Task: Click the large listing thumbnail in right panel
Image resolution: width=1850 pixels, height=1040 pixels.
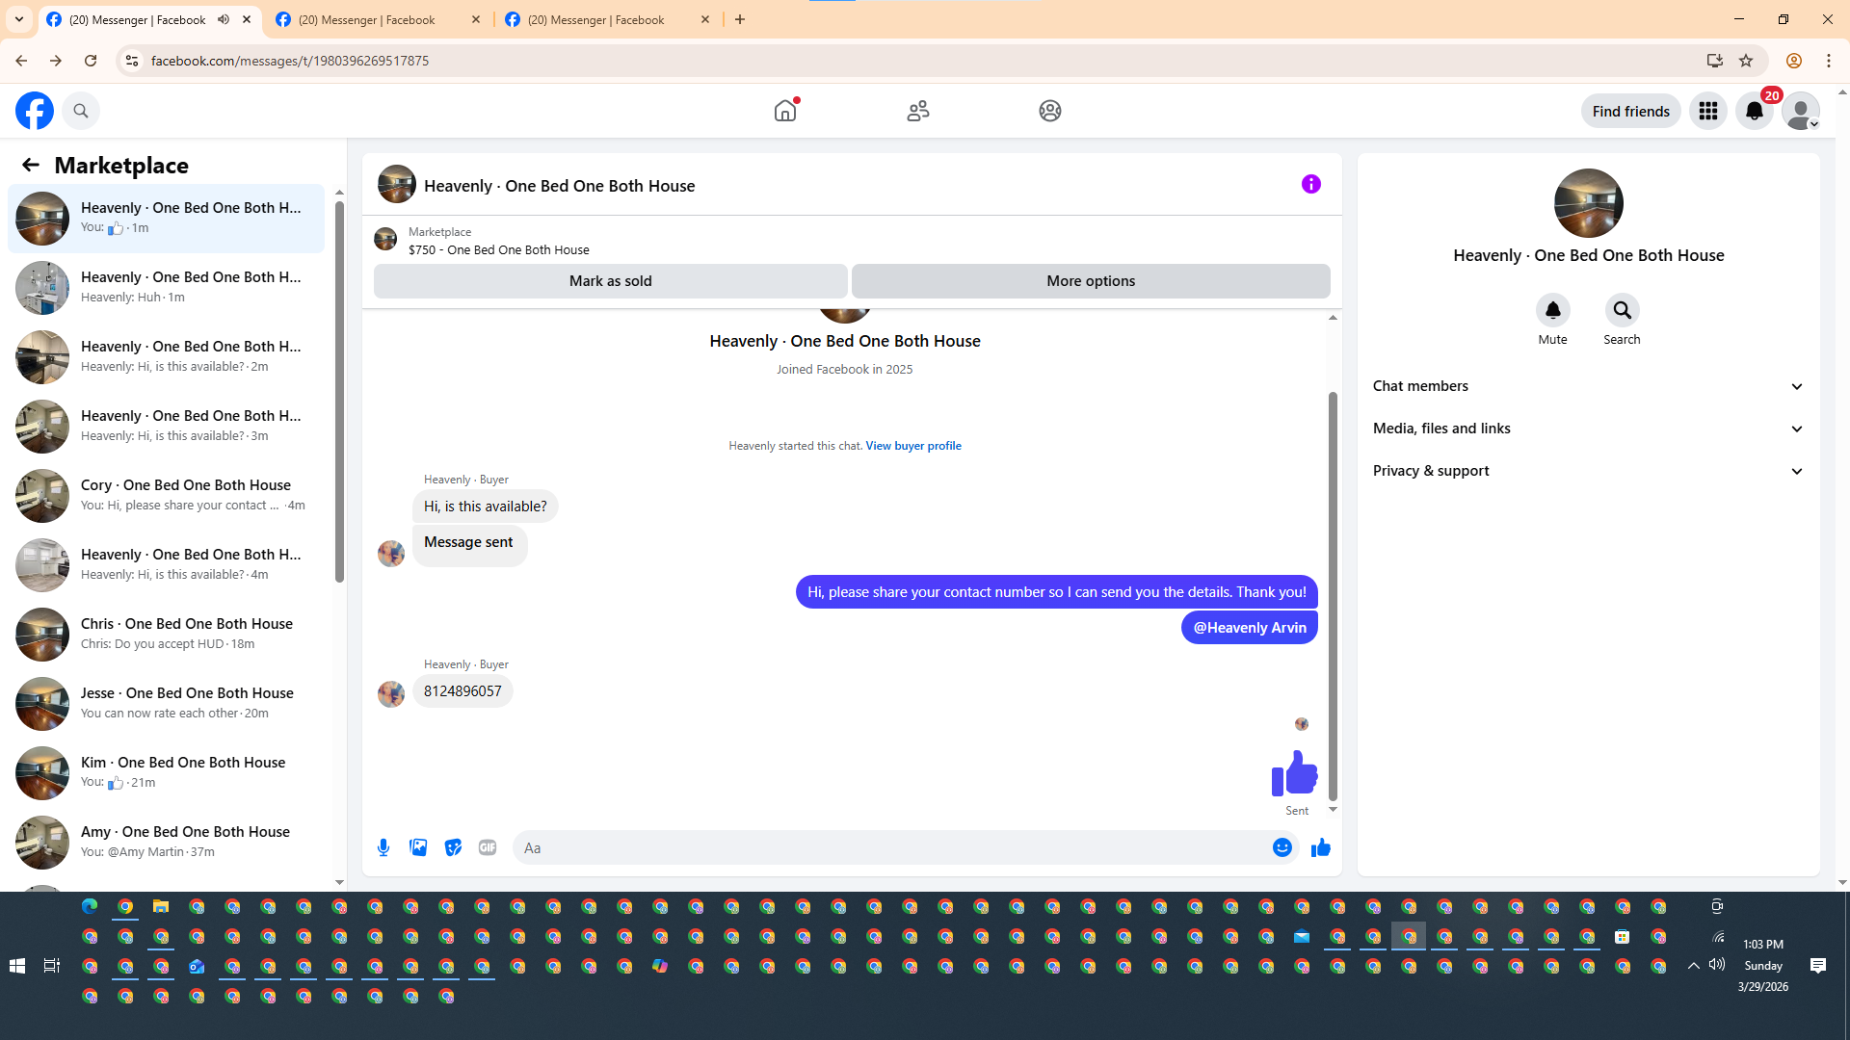Action: 1589,203
